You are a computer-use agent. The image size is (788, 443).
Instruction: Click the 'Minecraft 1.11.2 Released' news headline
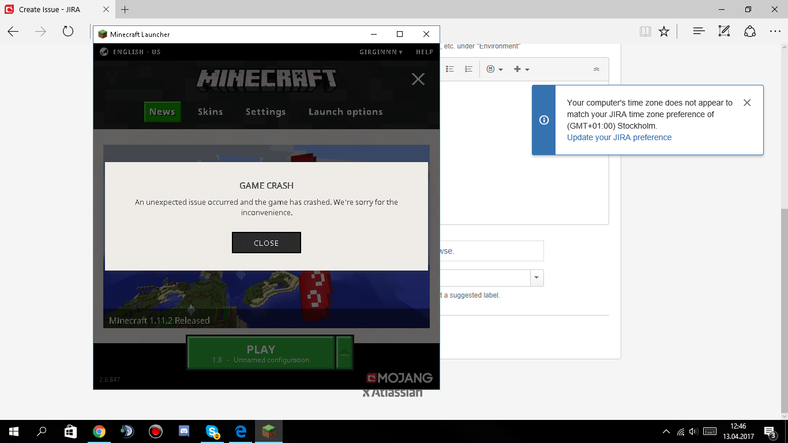pyautogui.click(x=159, y=321)
